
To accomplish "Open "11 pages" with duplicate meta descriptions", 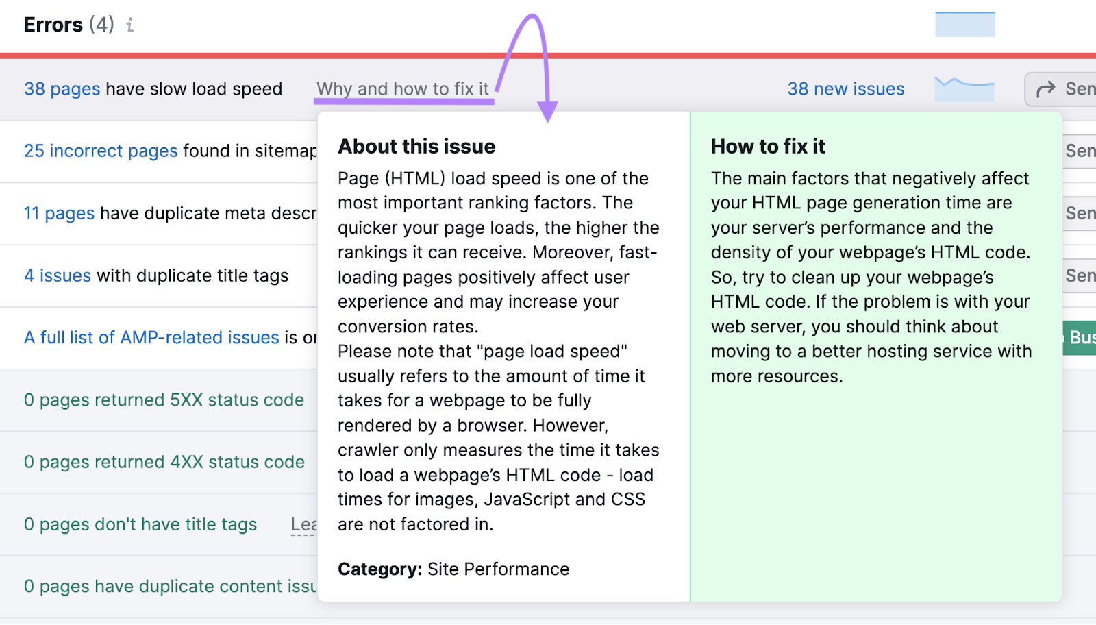I will pos(59,213).
